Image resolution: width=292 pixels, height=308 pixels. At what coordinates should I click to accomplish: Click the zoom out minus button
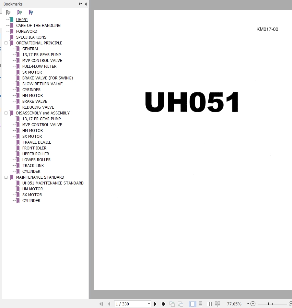click(253, 304)
